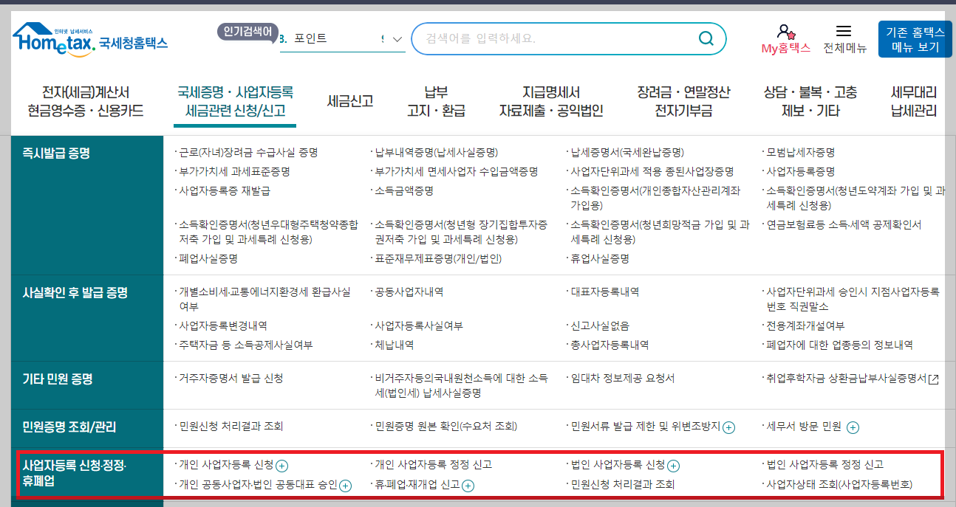Open 법인 사업자등록 정정 신고 link

tap(824, 465)
